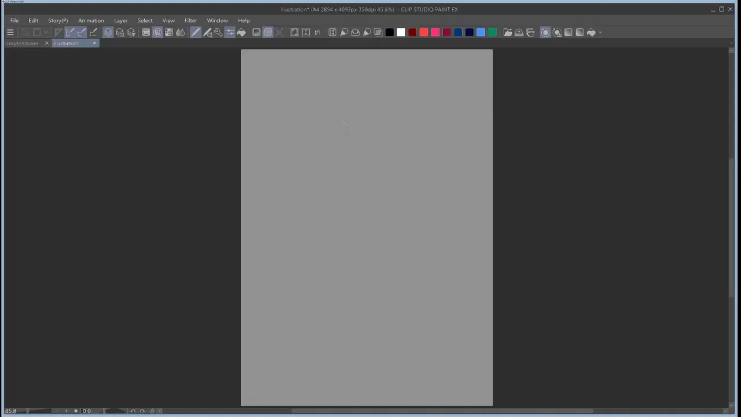Pick the white color swatch
Screen dimensions: 741x417
(401, 32)
